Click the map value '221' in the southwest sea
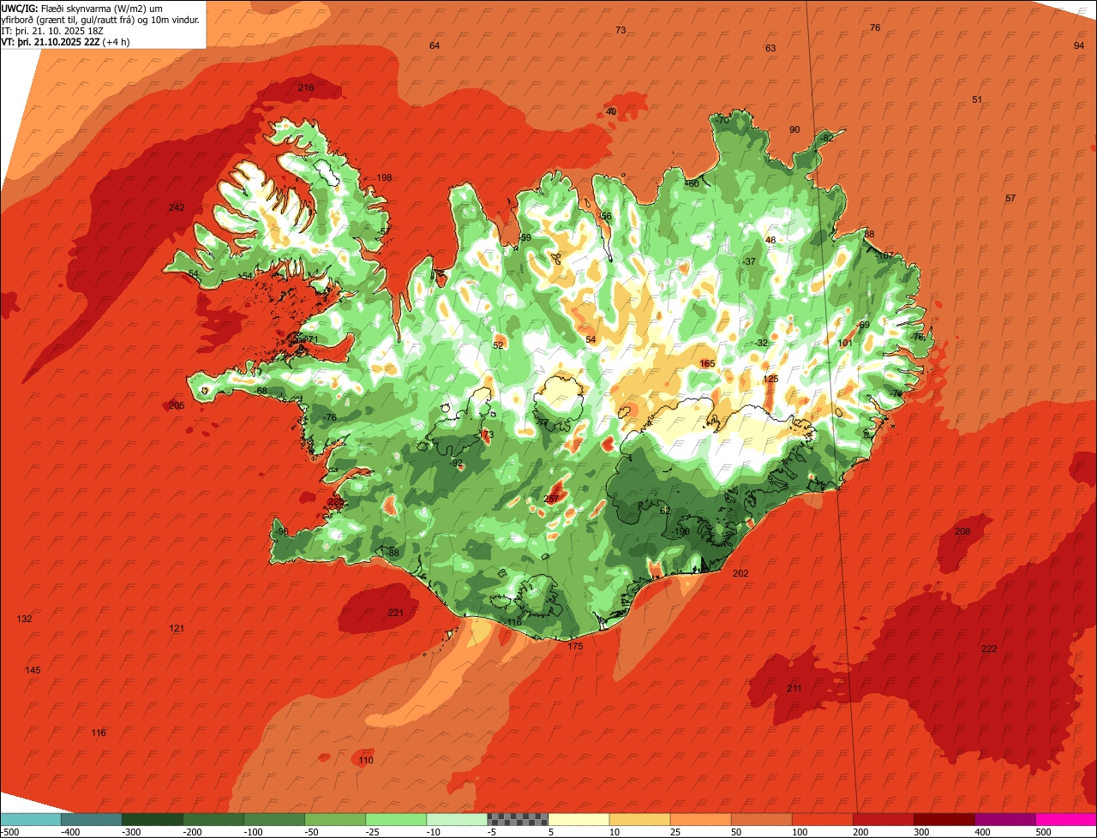The height and width of the screenshot is (838, 1097). click(395, 613)
